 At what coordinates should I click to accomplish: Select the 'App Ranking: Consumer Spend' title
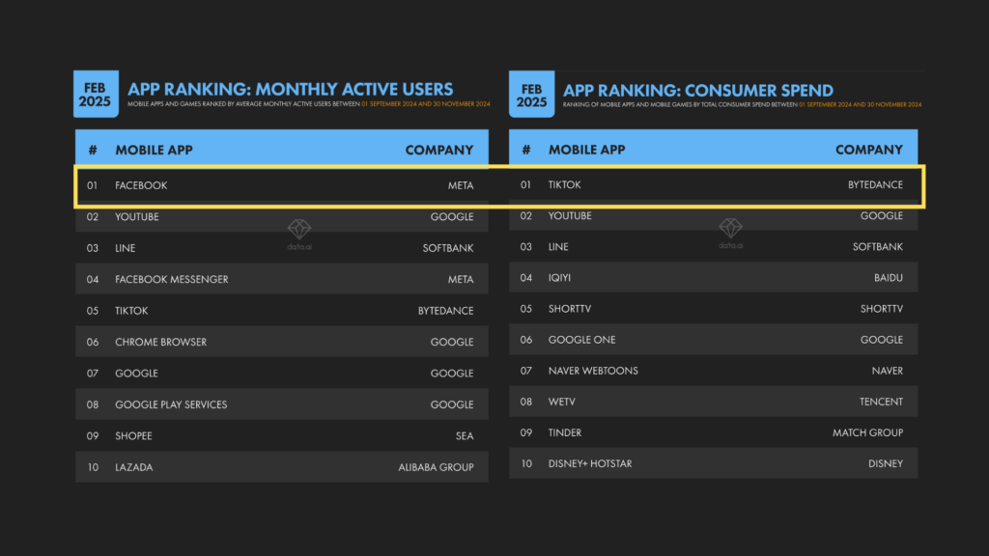pos(698,90)
